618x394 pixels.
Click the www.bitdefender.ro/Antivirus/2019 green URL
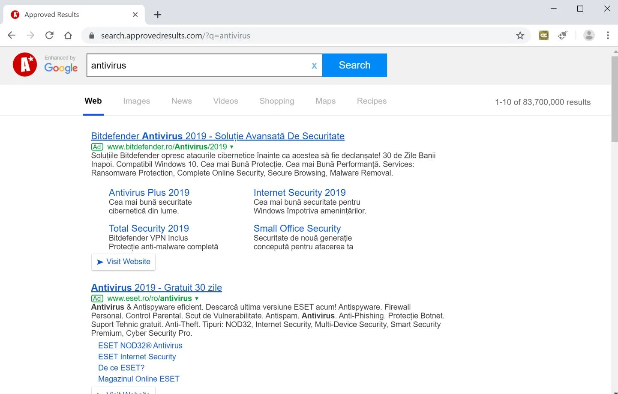pos(167,147)
